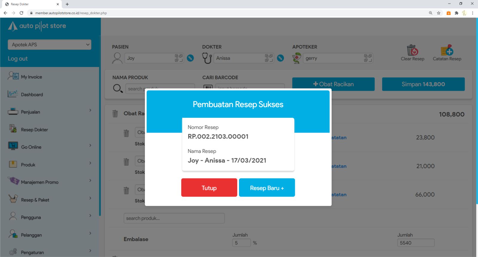478x257 pixels.
Task: Create a new recipe with Resep Baru +
Action: (267, 188)
